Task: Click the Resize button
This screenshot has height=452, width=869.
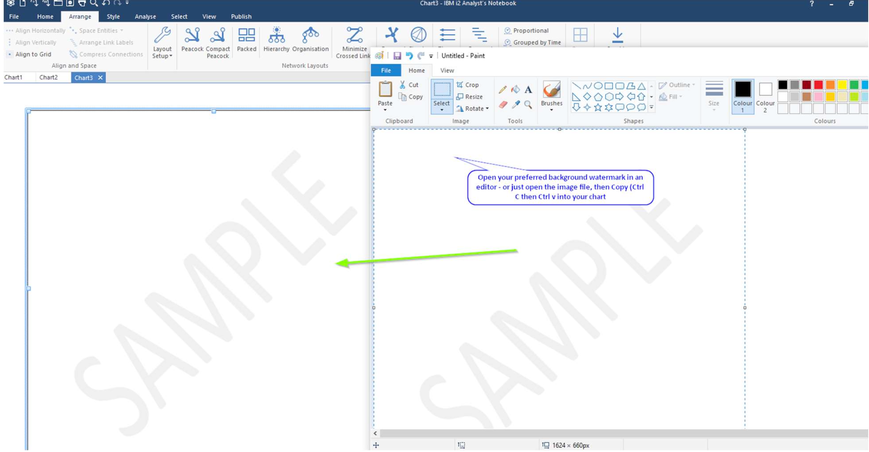Action: coord(469,97)
